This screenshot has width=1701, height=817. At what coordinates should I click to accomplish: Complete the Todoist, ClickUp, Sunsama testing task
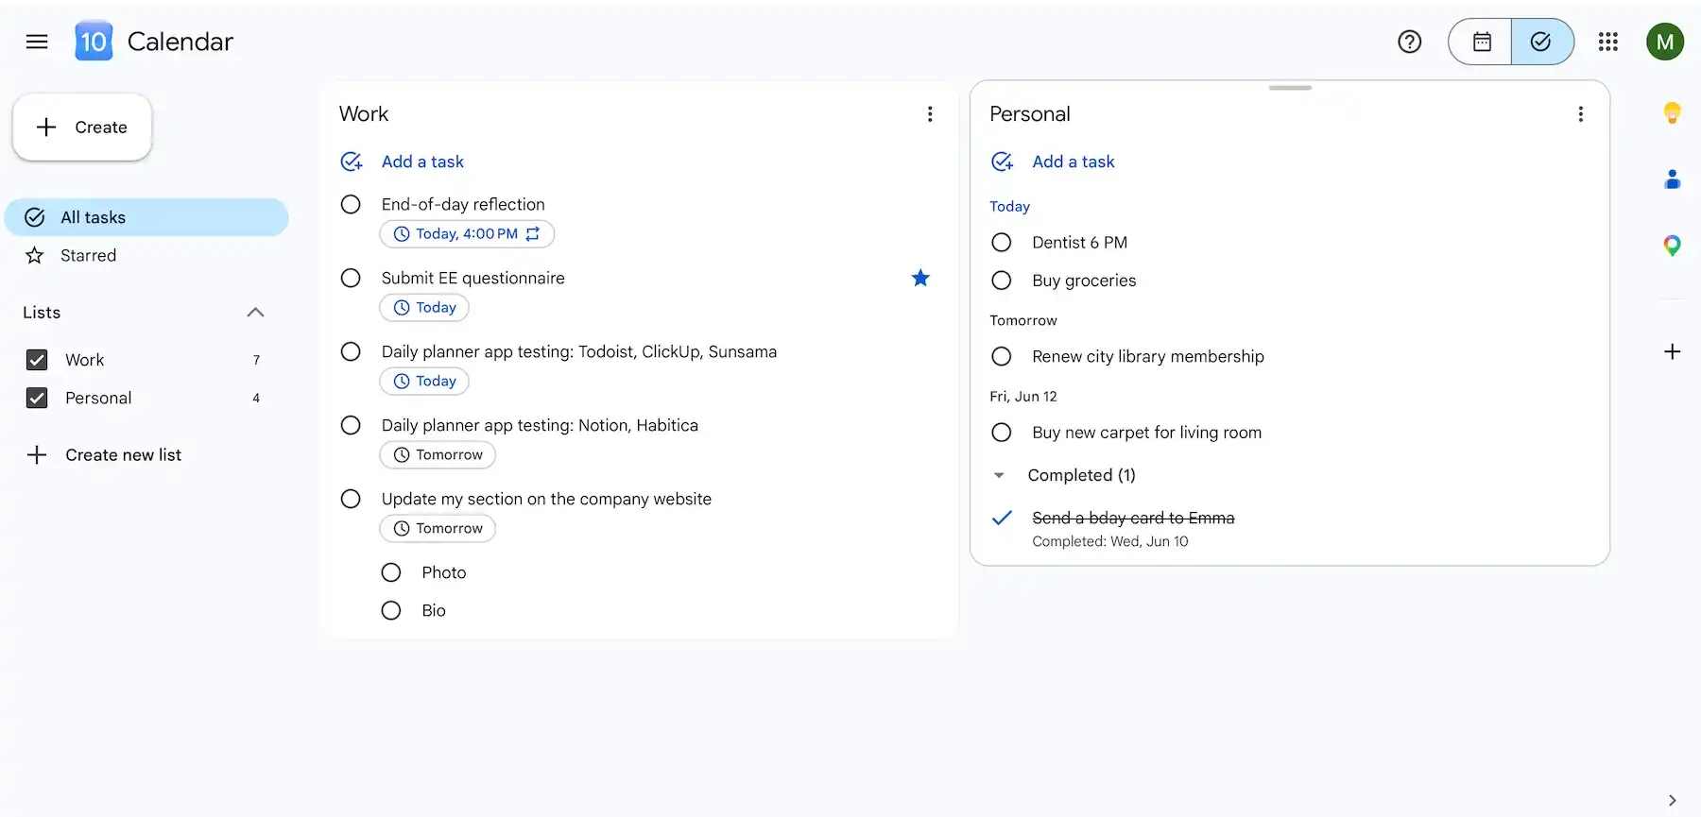coord(351,351)
